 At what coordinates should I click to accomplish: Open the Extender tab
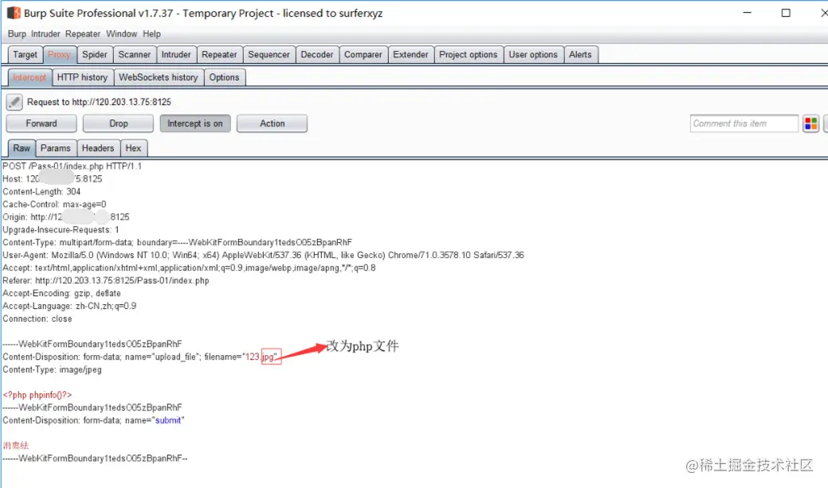coord(410,54)
